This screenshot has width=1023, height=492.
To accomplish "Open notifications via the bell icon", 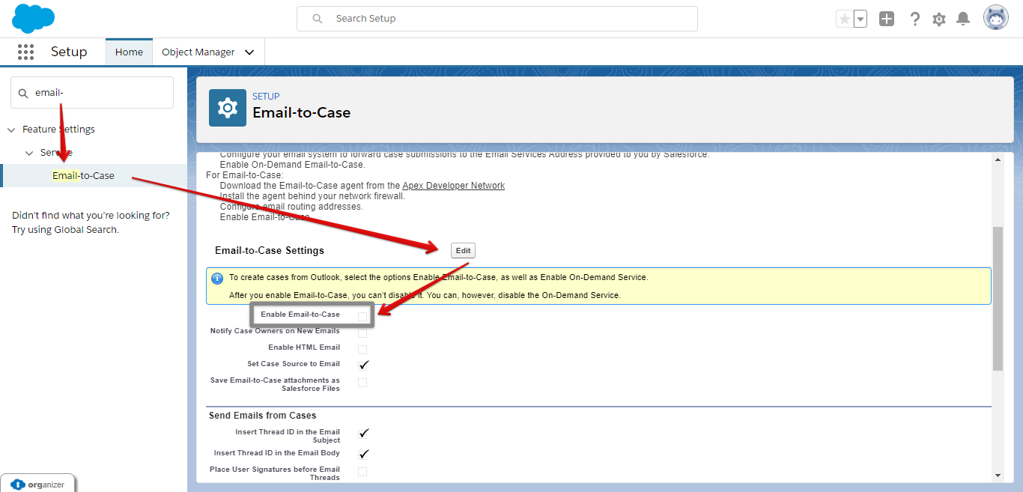I will tap(963, 18).
